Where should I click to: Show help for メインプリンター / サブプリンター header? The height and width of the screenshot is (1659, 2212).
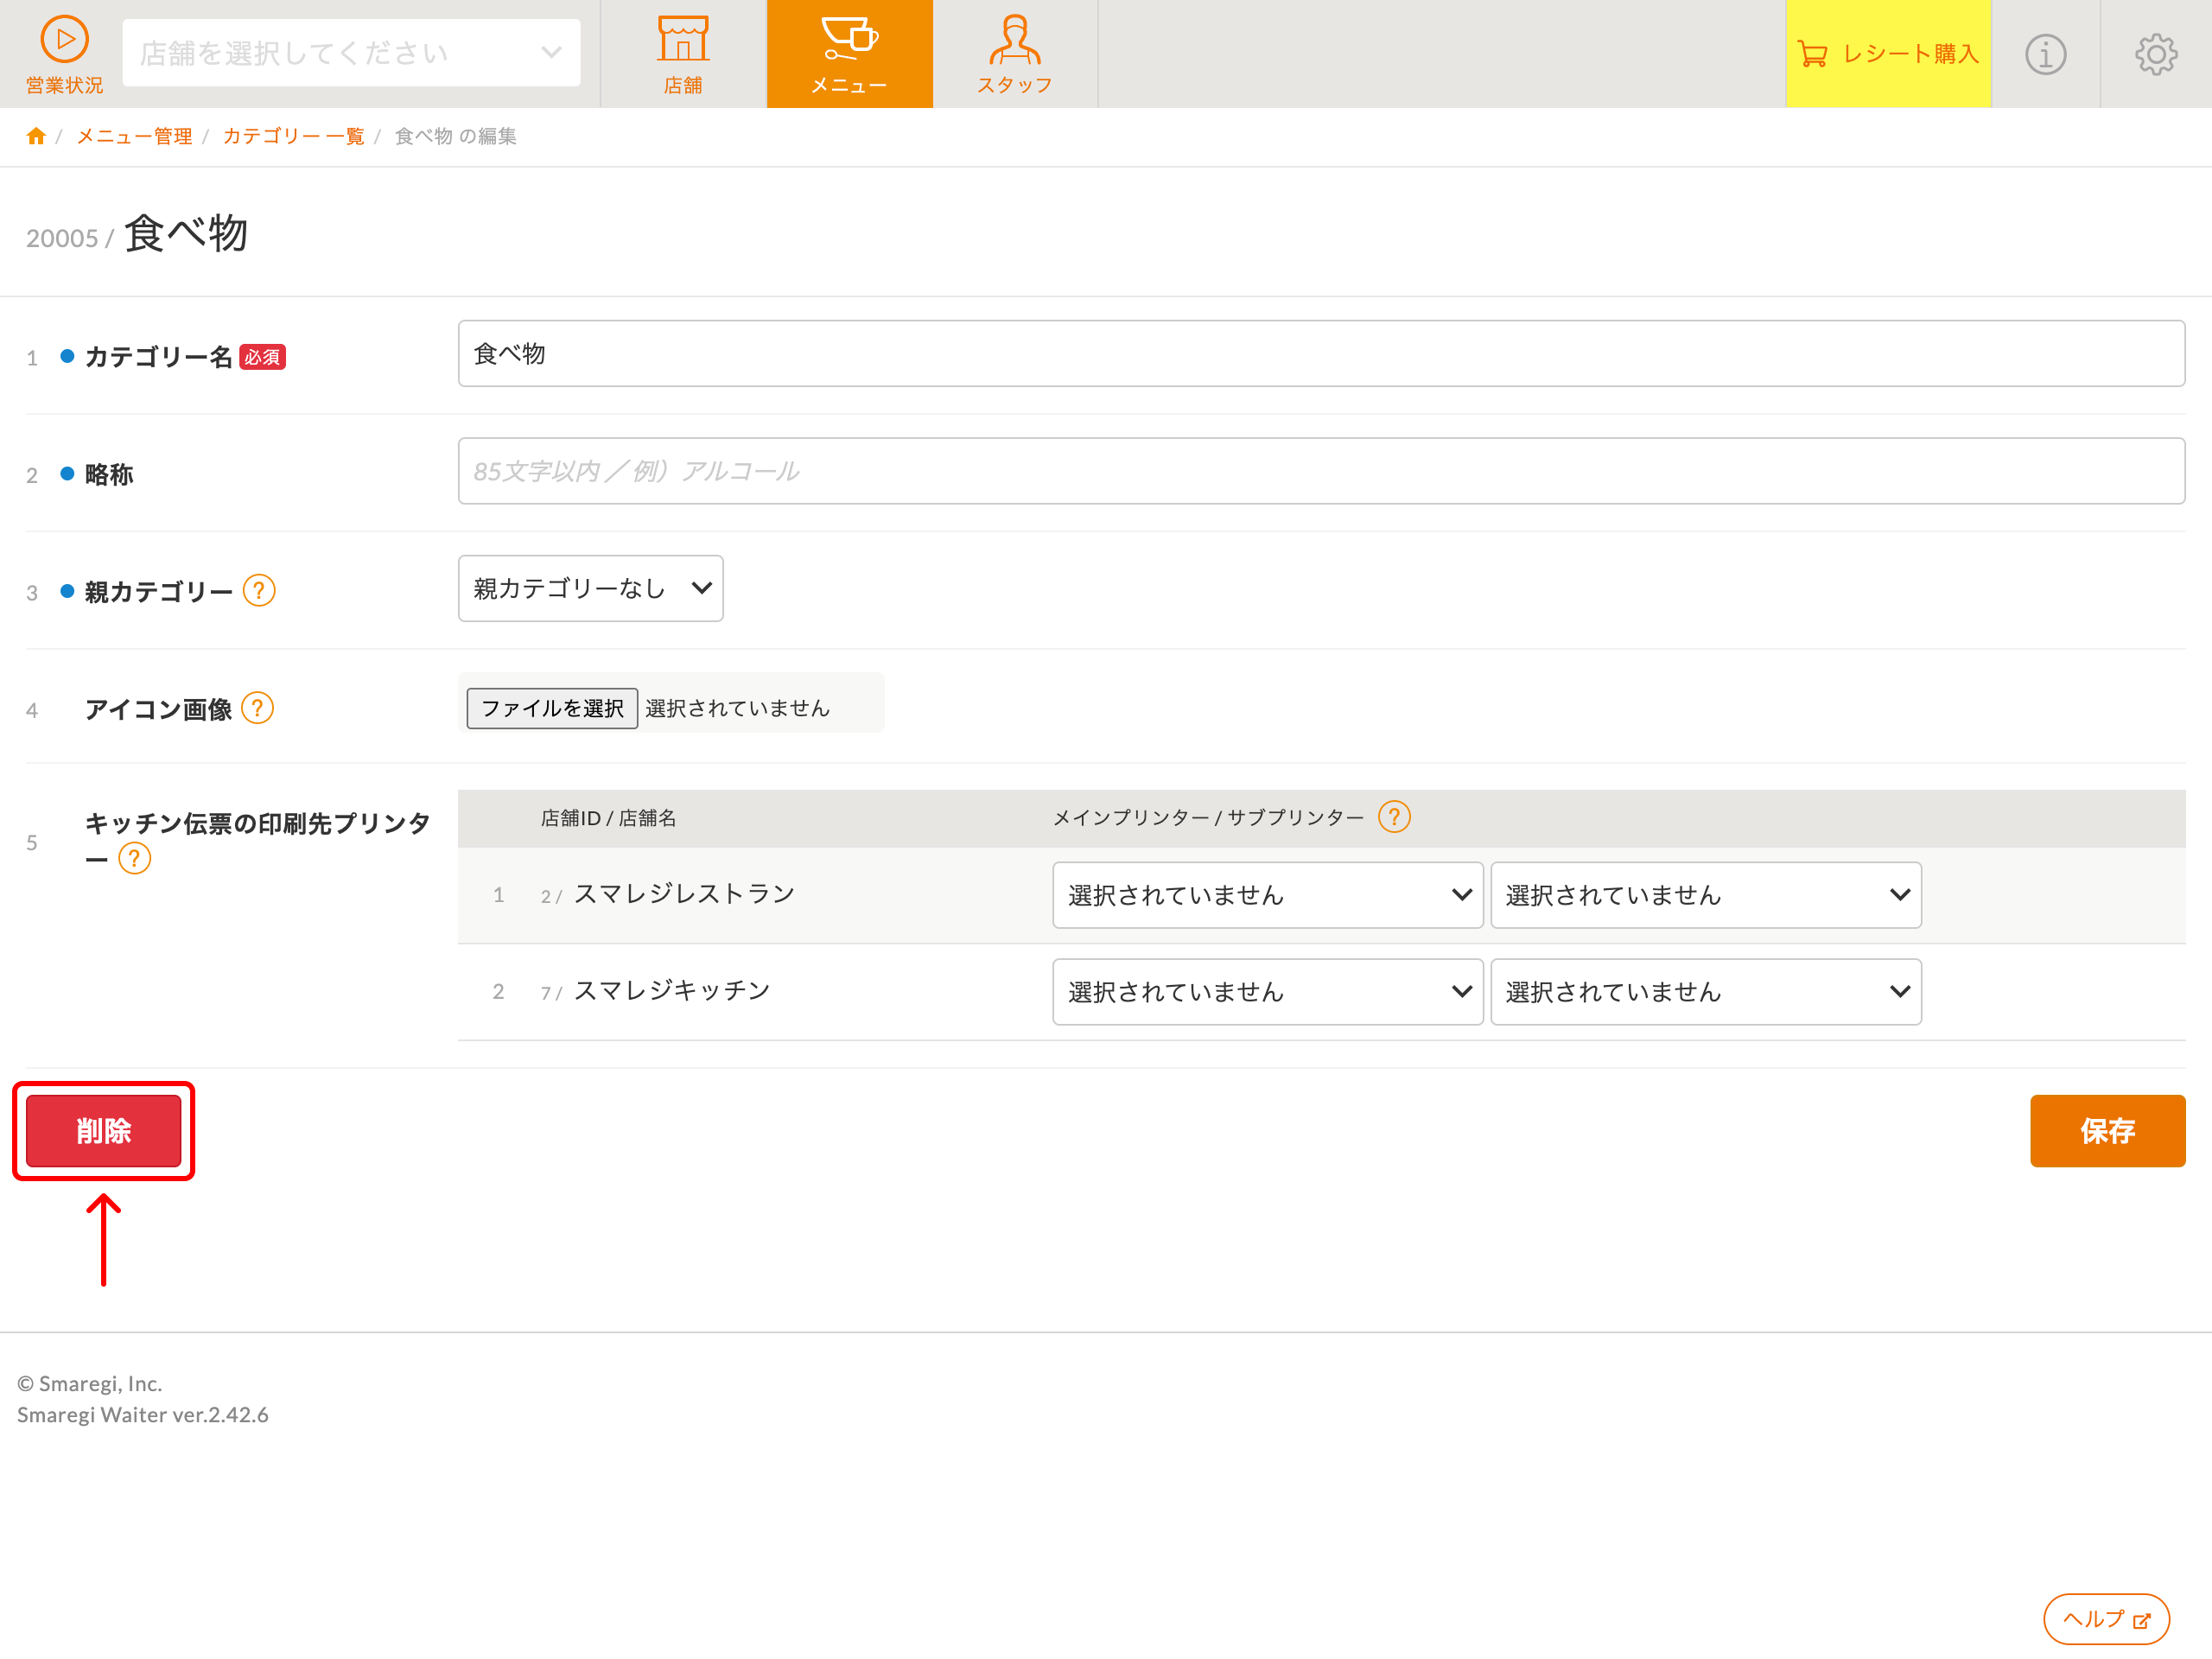click(x=1394, y=817)
